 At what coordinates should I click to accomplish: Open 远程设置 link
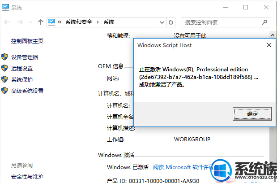point(22,68)
